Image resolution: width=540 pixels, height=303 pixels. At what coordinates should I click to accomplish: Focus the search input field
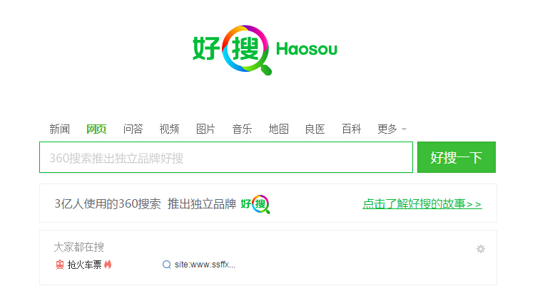226,157
